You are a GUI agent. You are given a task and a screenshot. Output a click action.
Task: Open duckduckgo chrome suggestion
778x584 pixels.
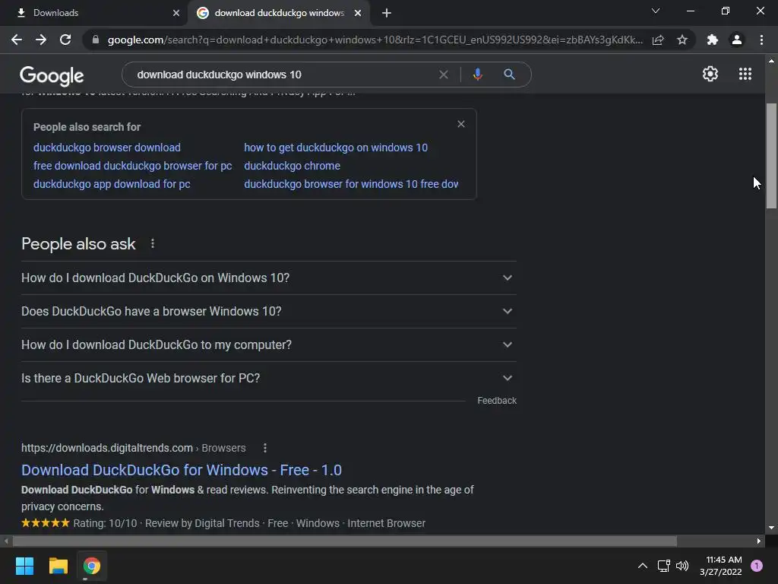pos(293,166)
